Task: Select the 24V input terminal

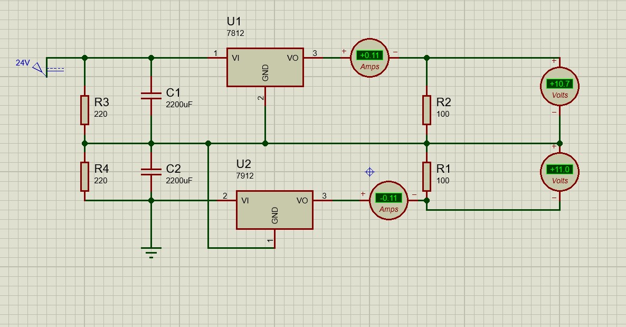Action: (x=40, y=68)
